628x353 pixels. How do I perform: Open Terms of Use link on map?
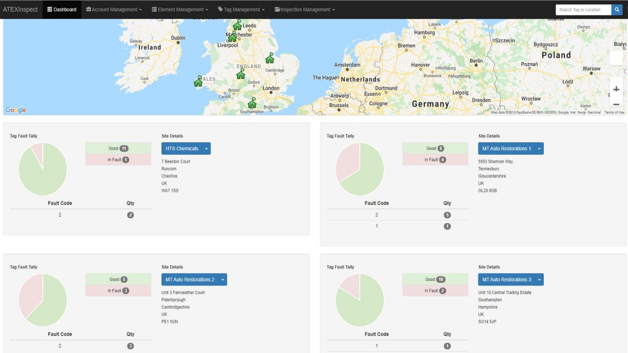[x=614, y=112]
